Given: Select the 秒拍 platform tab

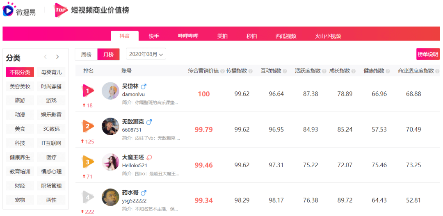Looking at the screenshot, I should (x=252, y=36).
